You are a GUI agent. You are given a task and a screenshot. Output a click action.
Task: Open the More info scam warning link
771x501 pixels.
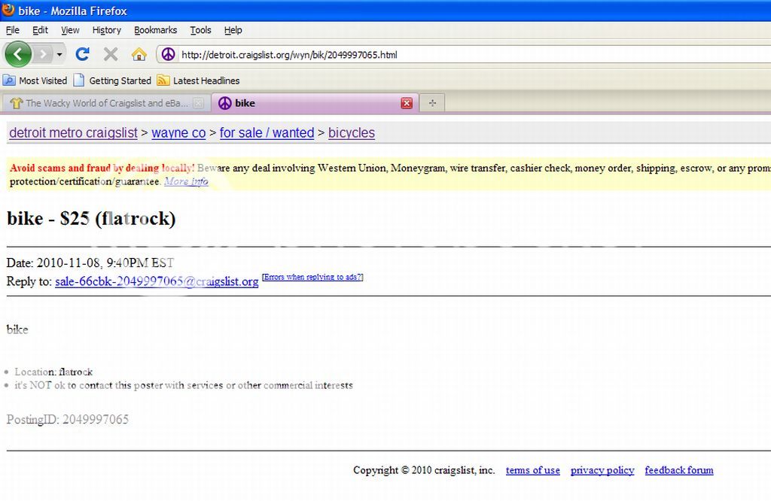click(x=186, y=181)
